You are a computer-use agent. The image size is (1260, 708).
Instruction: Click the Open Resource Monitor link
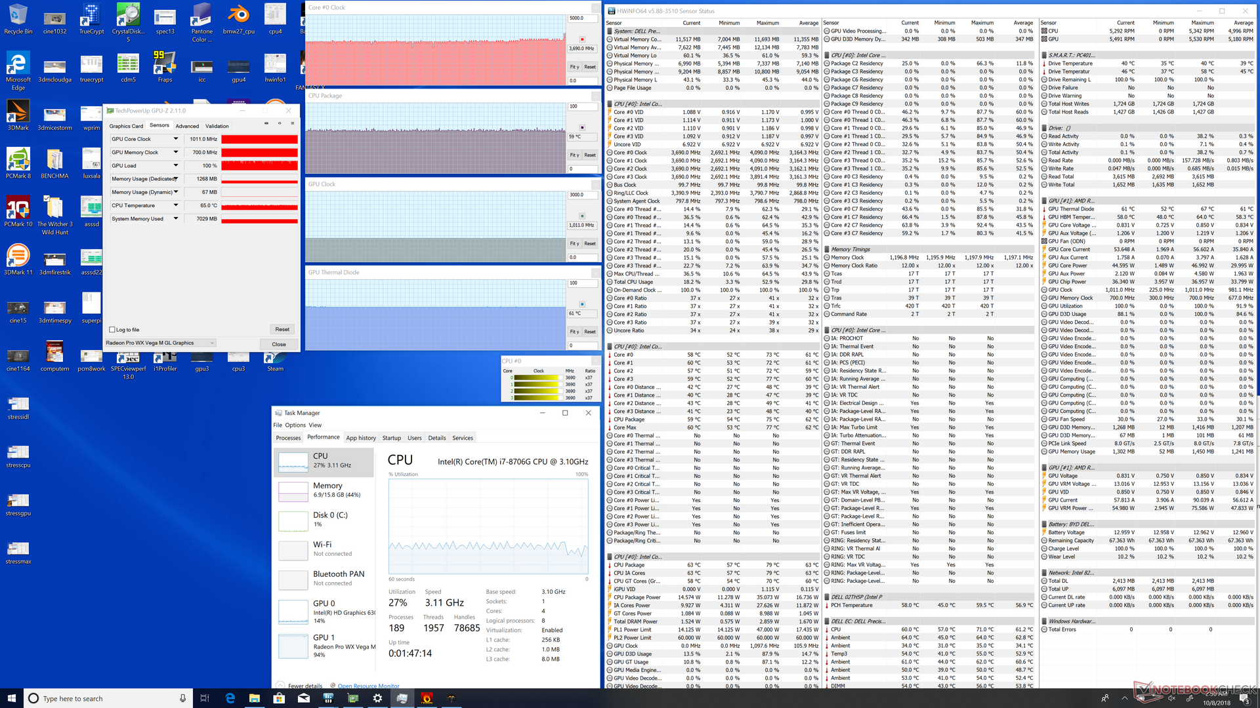[x=368, y=686]
